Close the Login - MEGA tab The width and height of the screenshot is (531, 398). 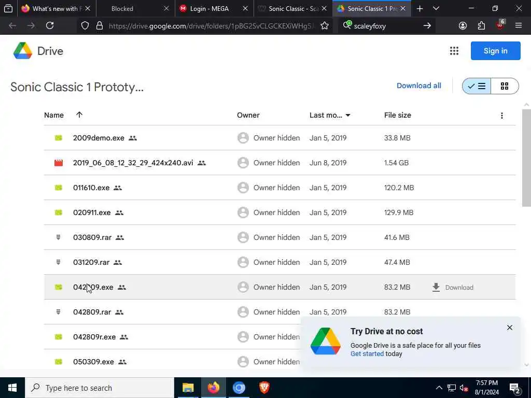[x=245, y=8]
